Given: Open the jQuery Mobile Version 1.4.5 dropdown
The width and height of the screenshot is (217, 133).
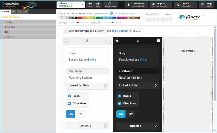Looking at the screenshot, I should click(x=70, y=4).
